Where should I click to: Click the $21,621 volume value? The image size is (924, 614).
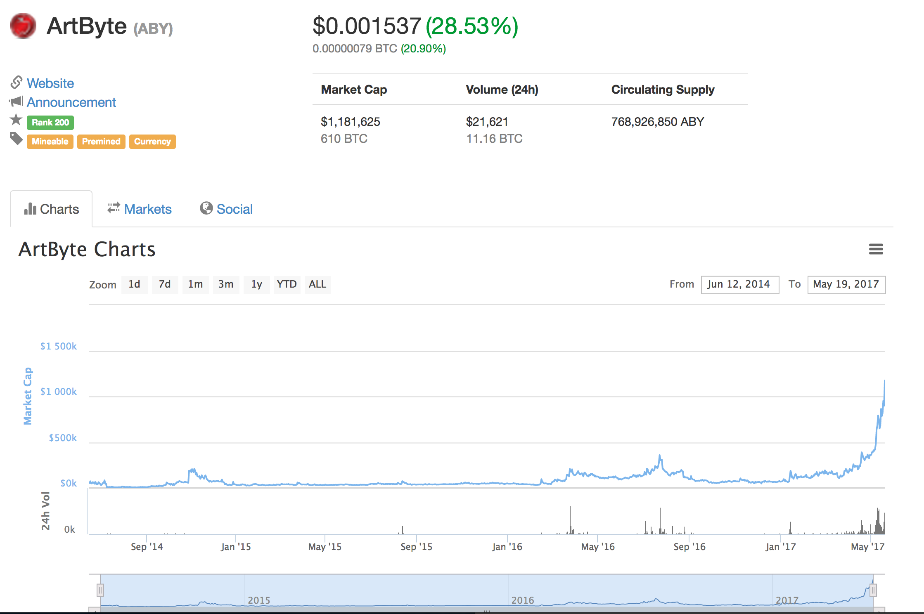[487, 122]
